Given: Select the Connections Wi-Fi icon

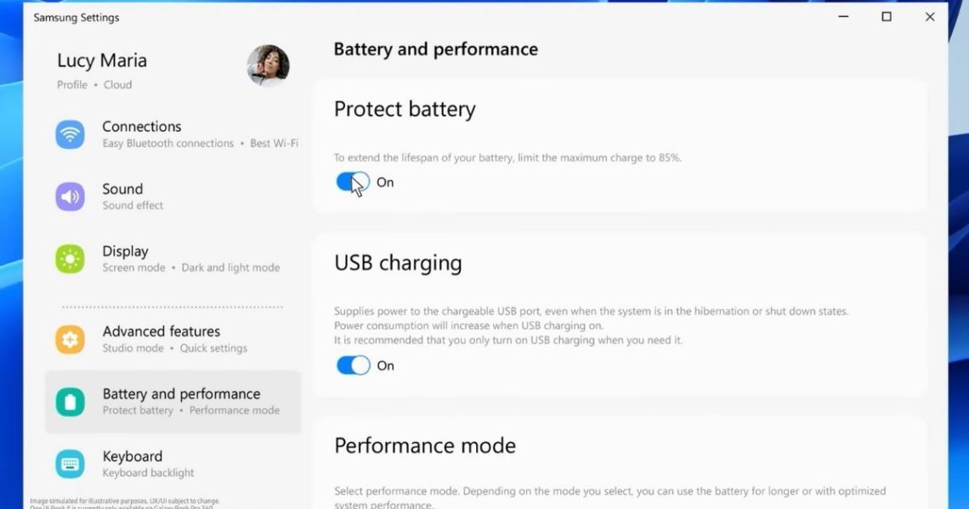Looking at the screenshot, I should [70, 133].
